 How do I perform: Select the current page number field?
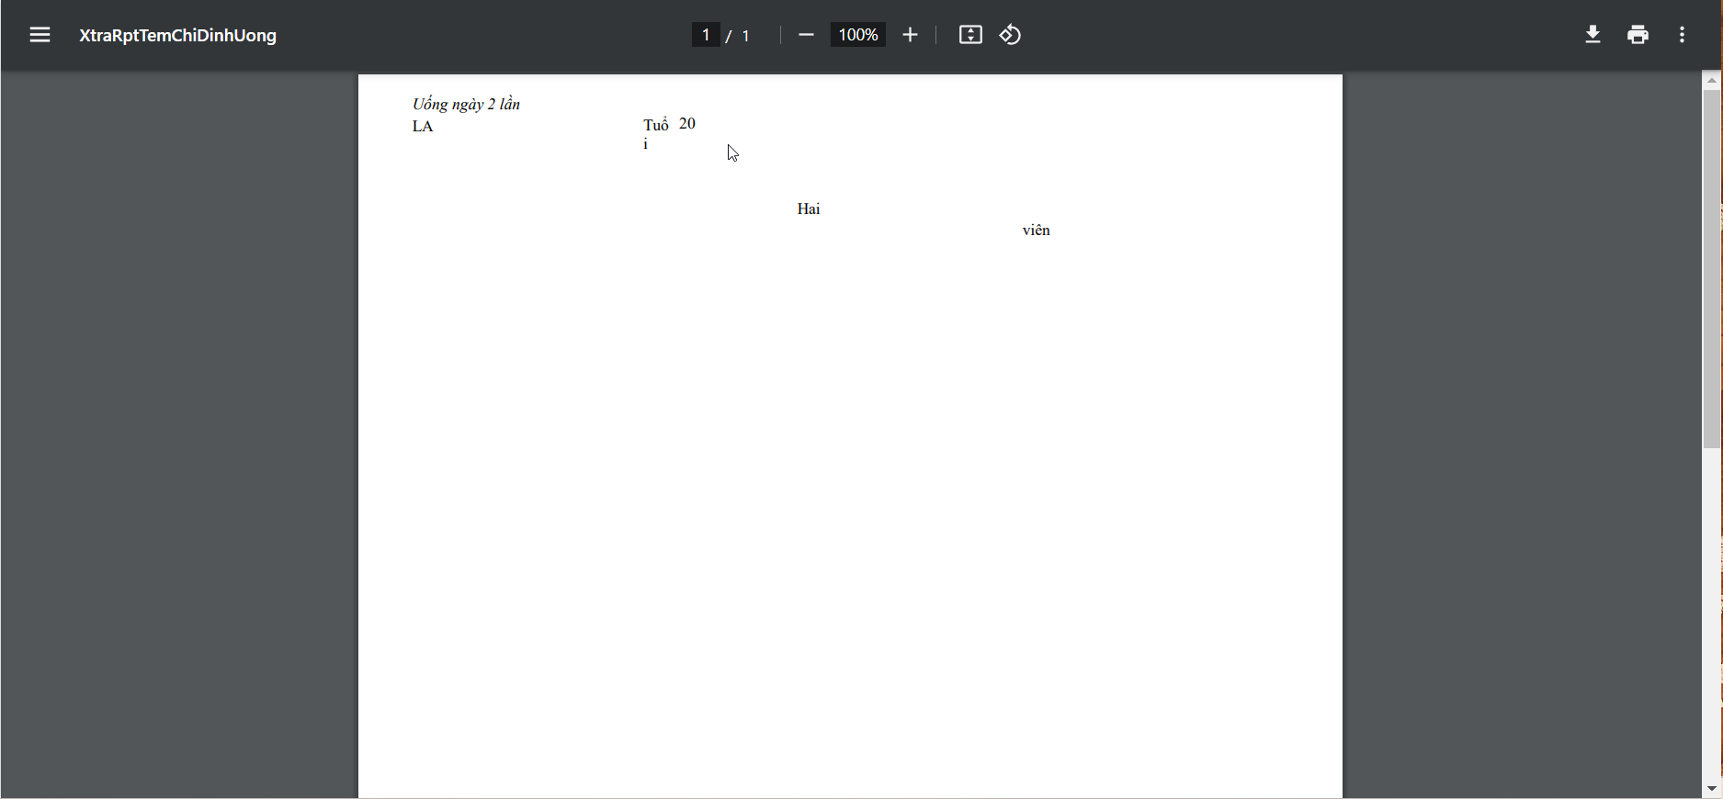tap(705, 35)
